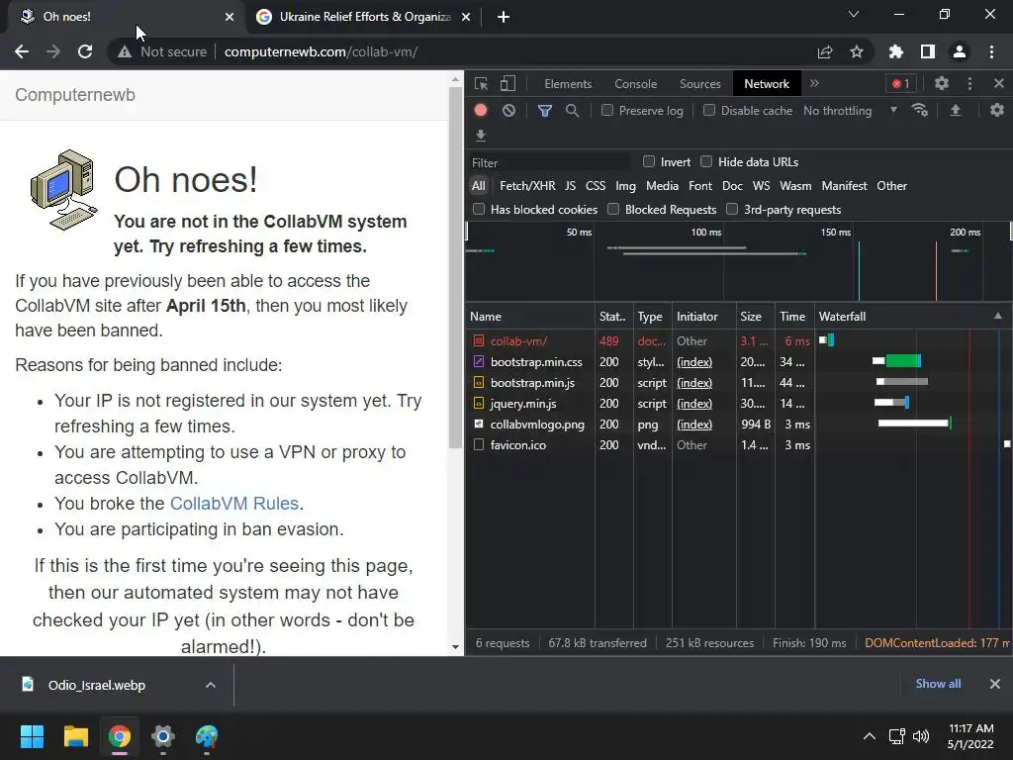The width and height of the screenshot is (1013, 760).
Task: Check the Invert filter checkbox
Action: click(x=649, y=161)
